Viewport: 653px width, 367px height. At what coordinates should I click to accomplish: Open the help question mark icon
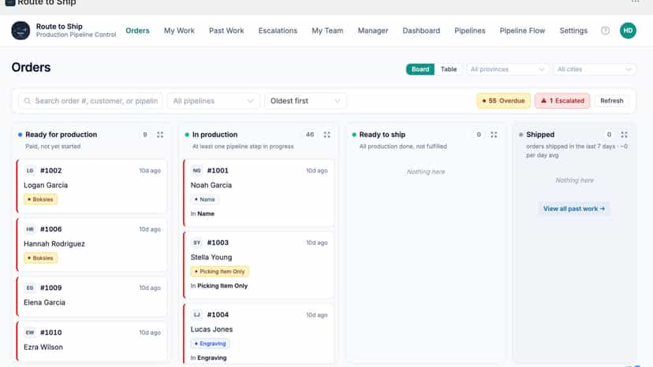(x=605, y=31)
